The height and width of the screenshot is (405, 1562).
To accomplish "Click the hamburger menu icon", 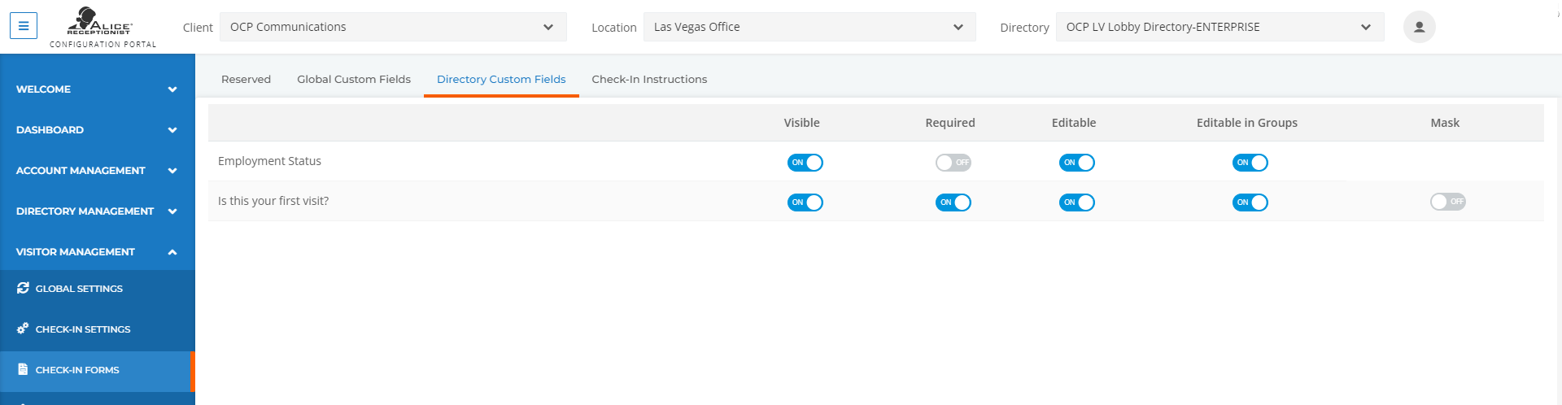I will (24, 26).
